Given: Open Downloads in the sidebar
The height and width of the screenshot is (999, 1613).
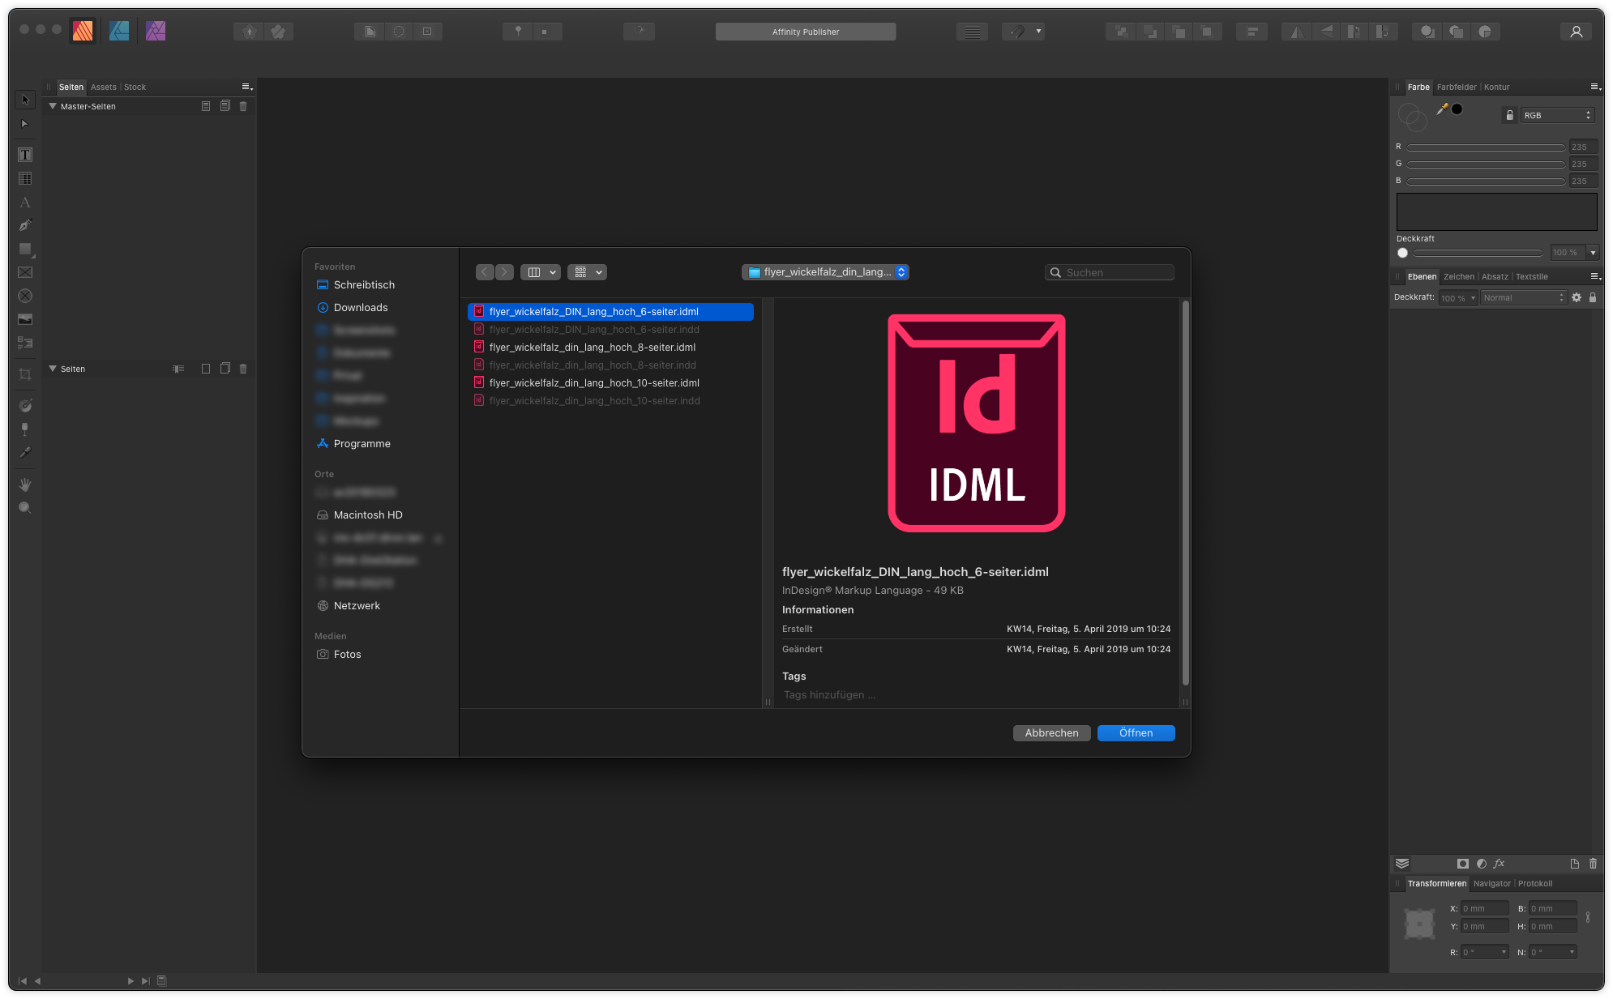Looking at the screenshot, I should click(x=361, y=307).
